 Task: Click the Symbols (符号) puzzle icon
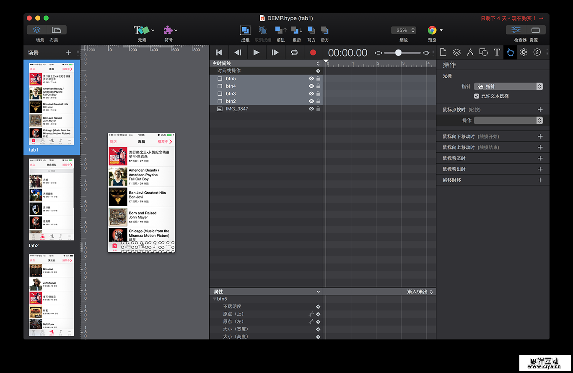click(168, 30)
